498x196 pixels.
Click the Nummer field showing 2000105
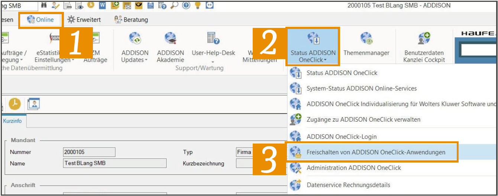coord(89,152)
